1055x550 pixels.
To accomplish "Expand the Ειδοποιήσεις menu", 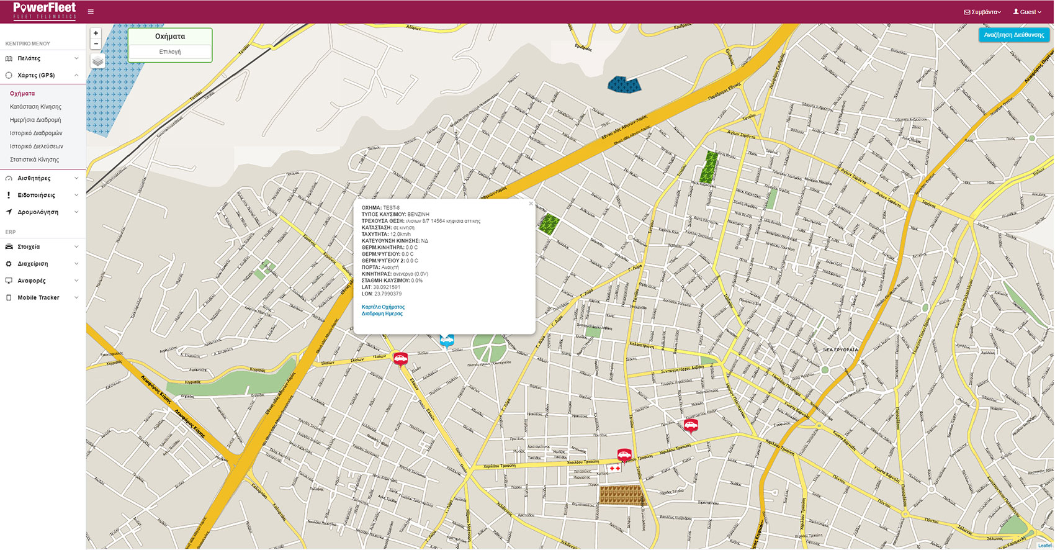I will point(42,195).
